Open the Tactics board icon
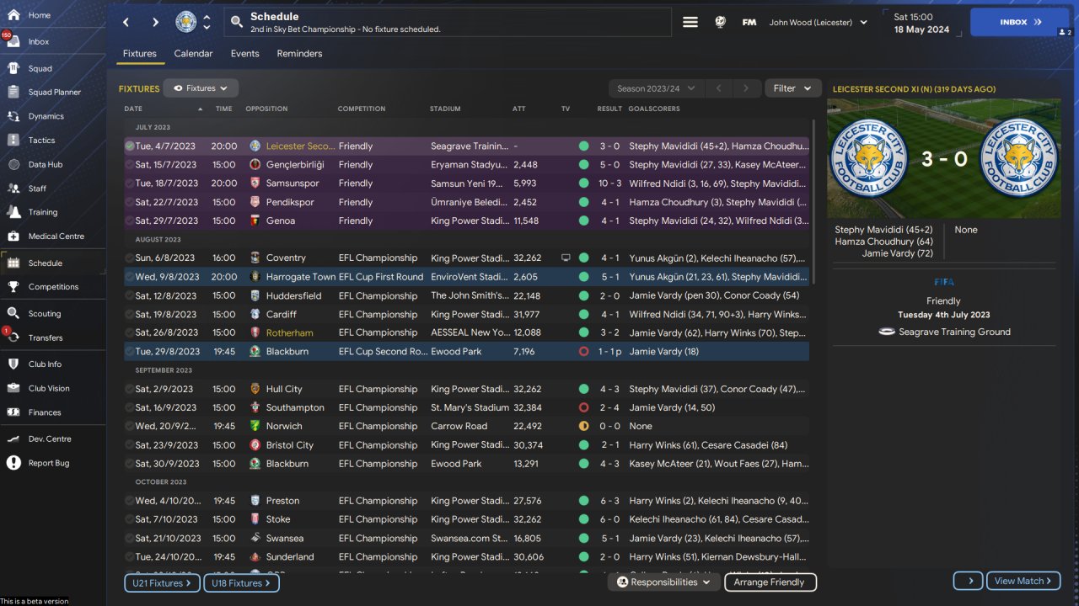Viewport: 1079px width, 606px height. point(13,140)
